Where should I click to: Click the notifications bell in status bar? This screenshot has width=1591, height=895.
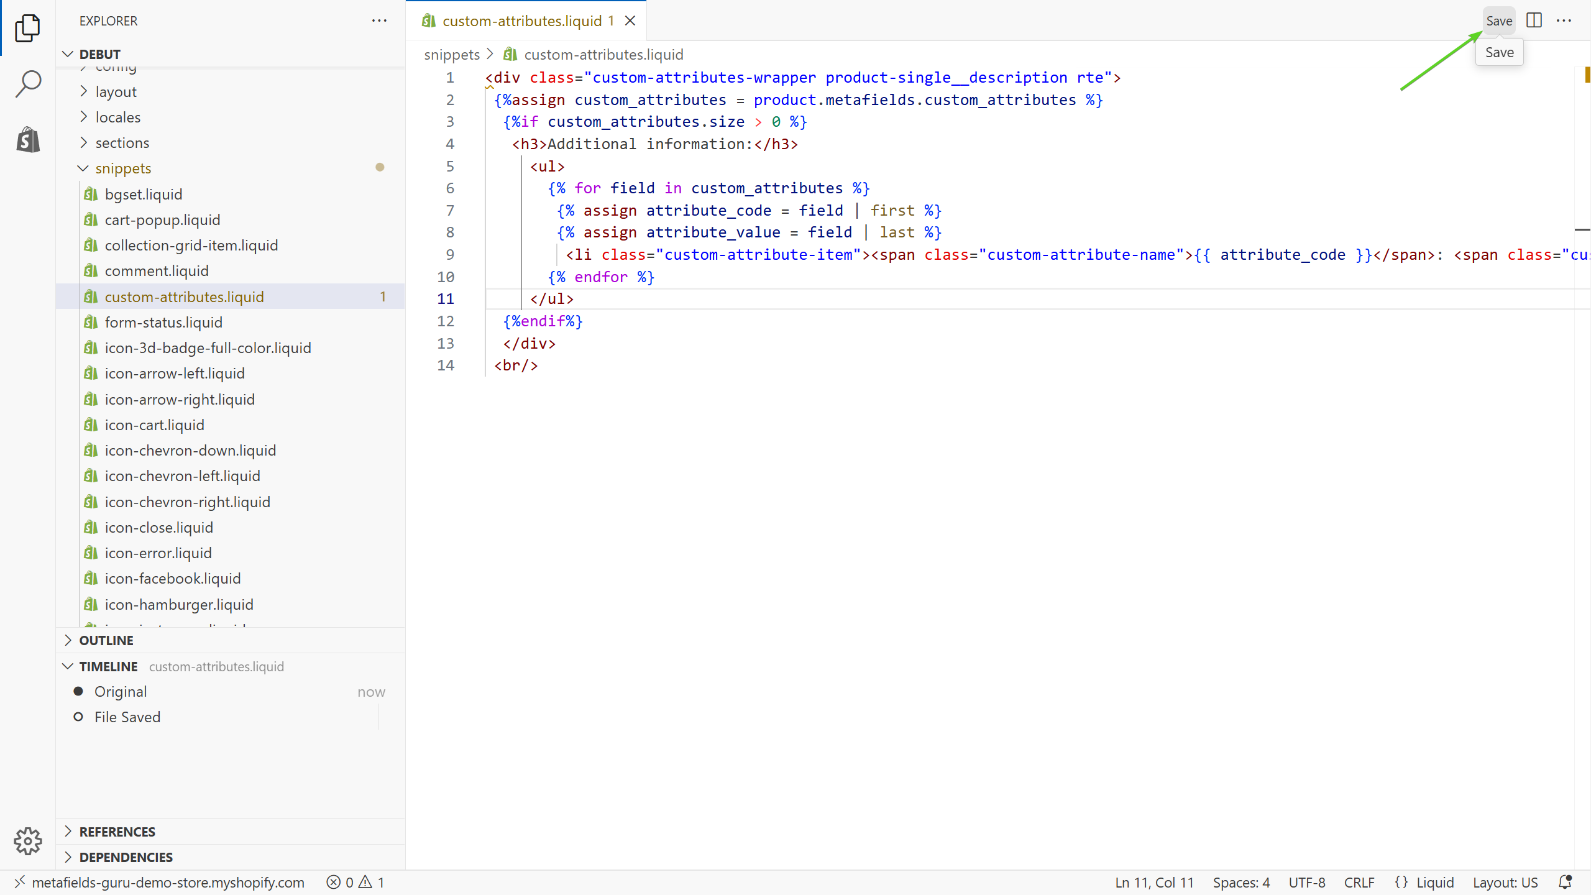1565,882
